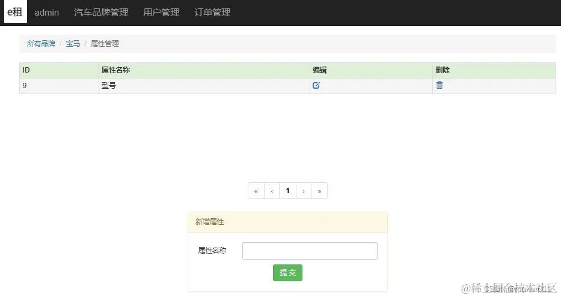Go to next page with › button
This screenshot has height=298, width=561.
(304, 191)
